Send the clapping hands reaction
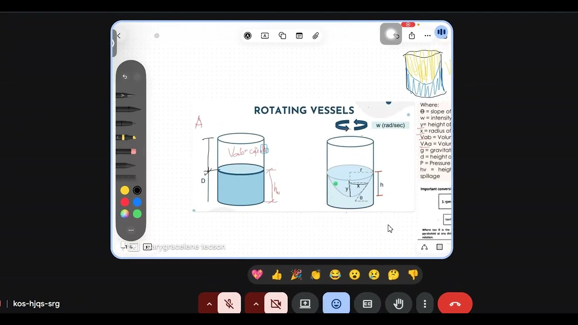The height and width of the screenshot is (325, 578). 316,274
